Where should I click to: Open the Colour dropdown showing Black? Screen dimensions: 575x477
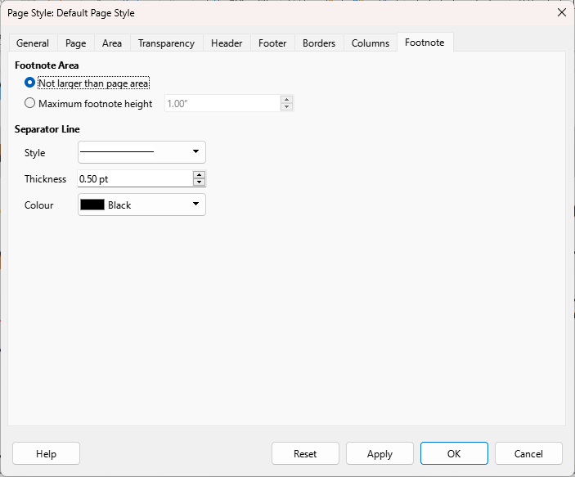pos(142,205)
